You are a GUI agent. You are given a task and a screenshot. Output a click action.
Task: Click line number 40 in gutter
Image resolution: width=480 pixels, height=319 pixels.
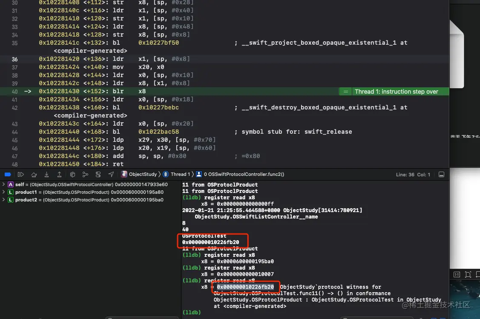click(x=14, y=92)
